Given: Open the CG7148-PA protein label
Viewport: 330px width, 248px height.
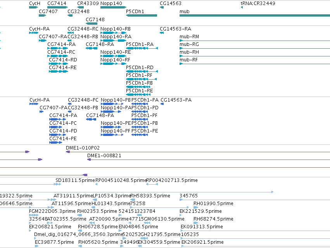Looking at the screenshot, I should click(x=100, y=116).
